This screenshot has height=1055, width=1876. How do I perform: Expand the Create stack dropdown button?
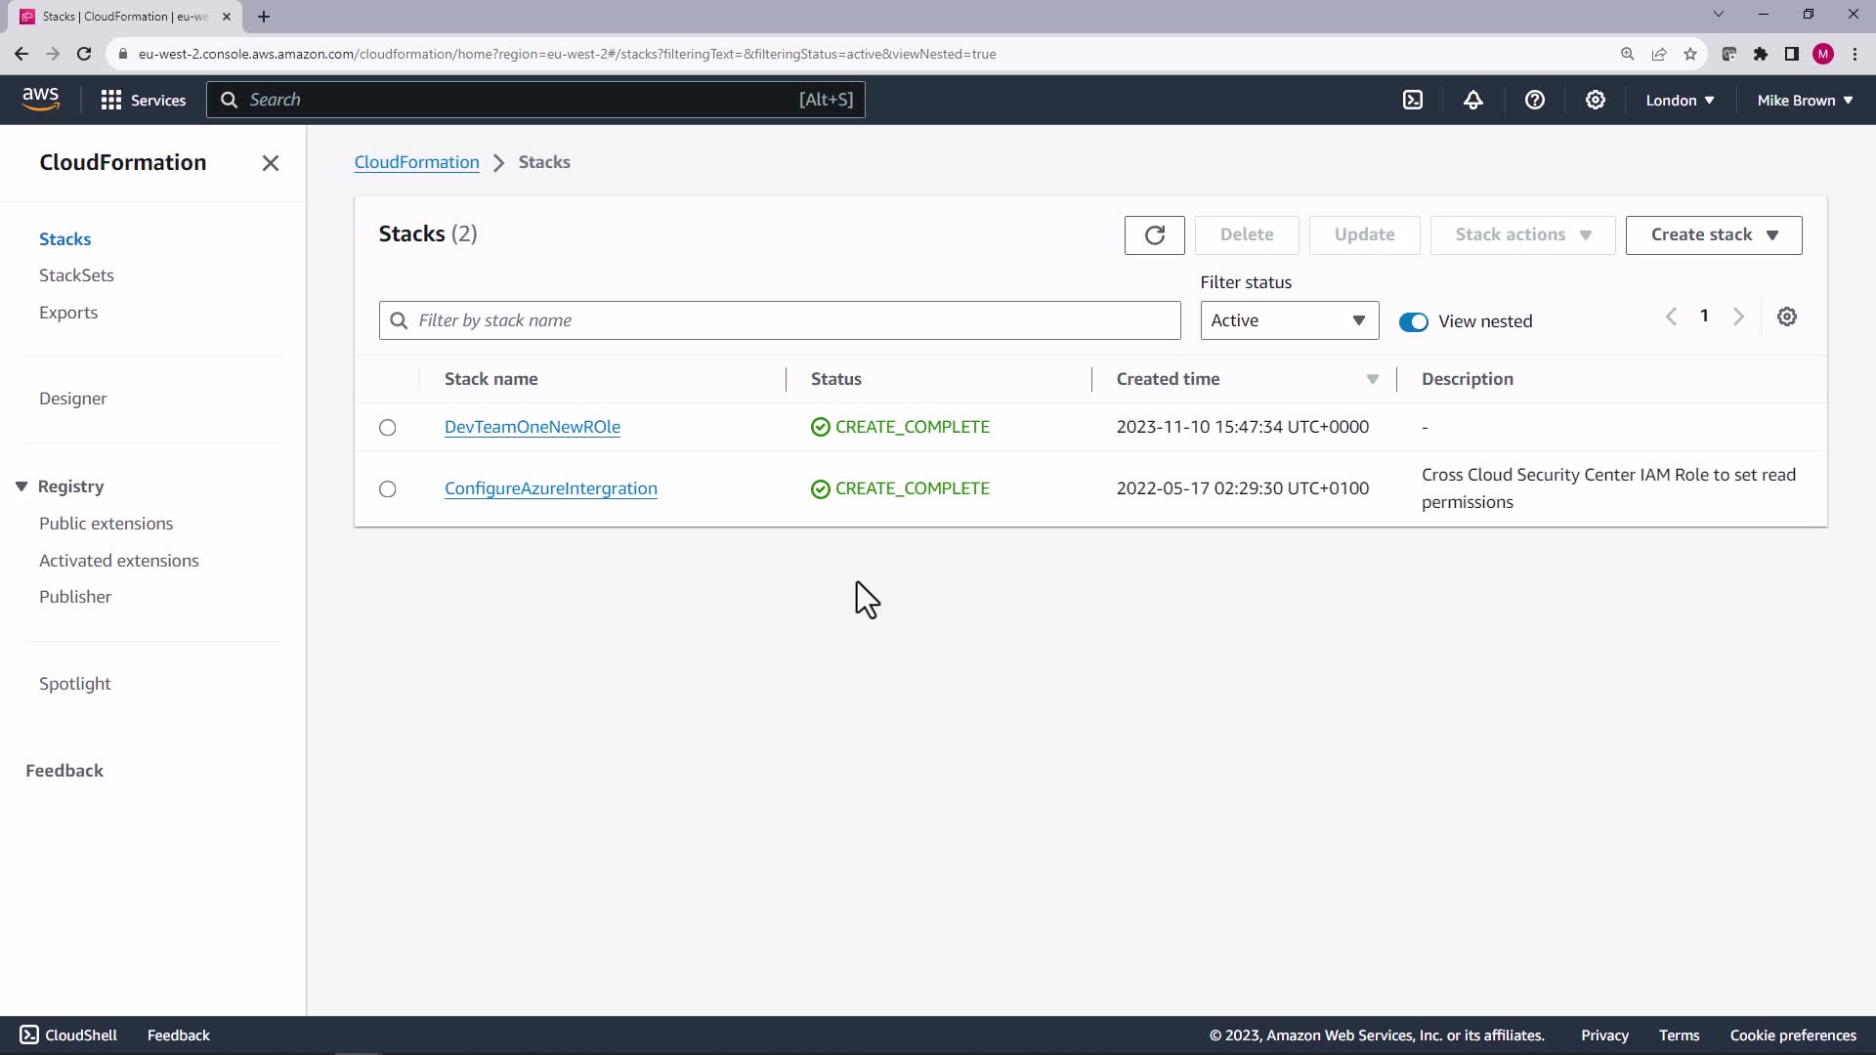point(1713,235)
